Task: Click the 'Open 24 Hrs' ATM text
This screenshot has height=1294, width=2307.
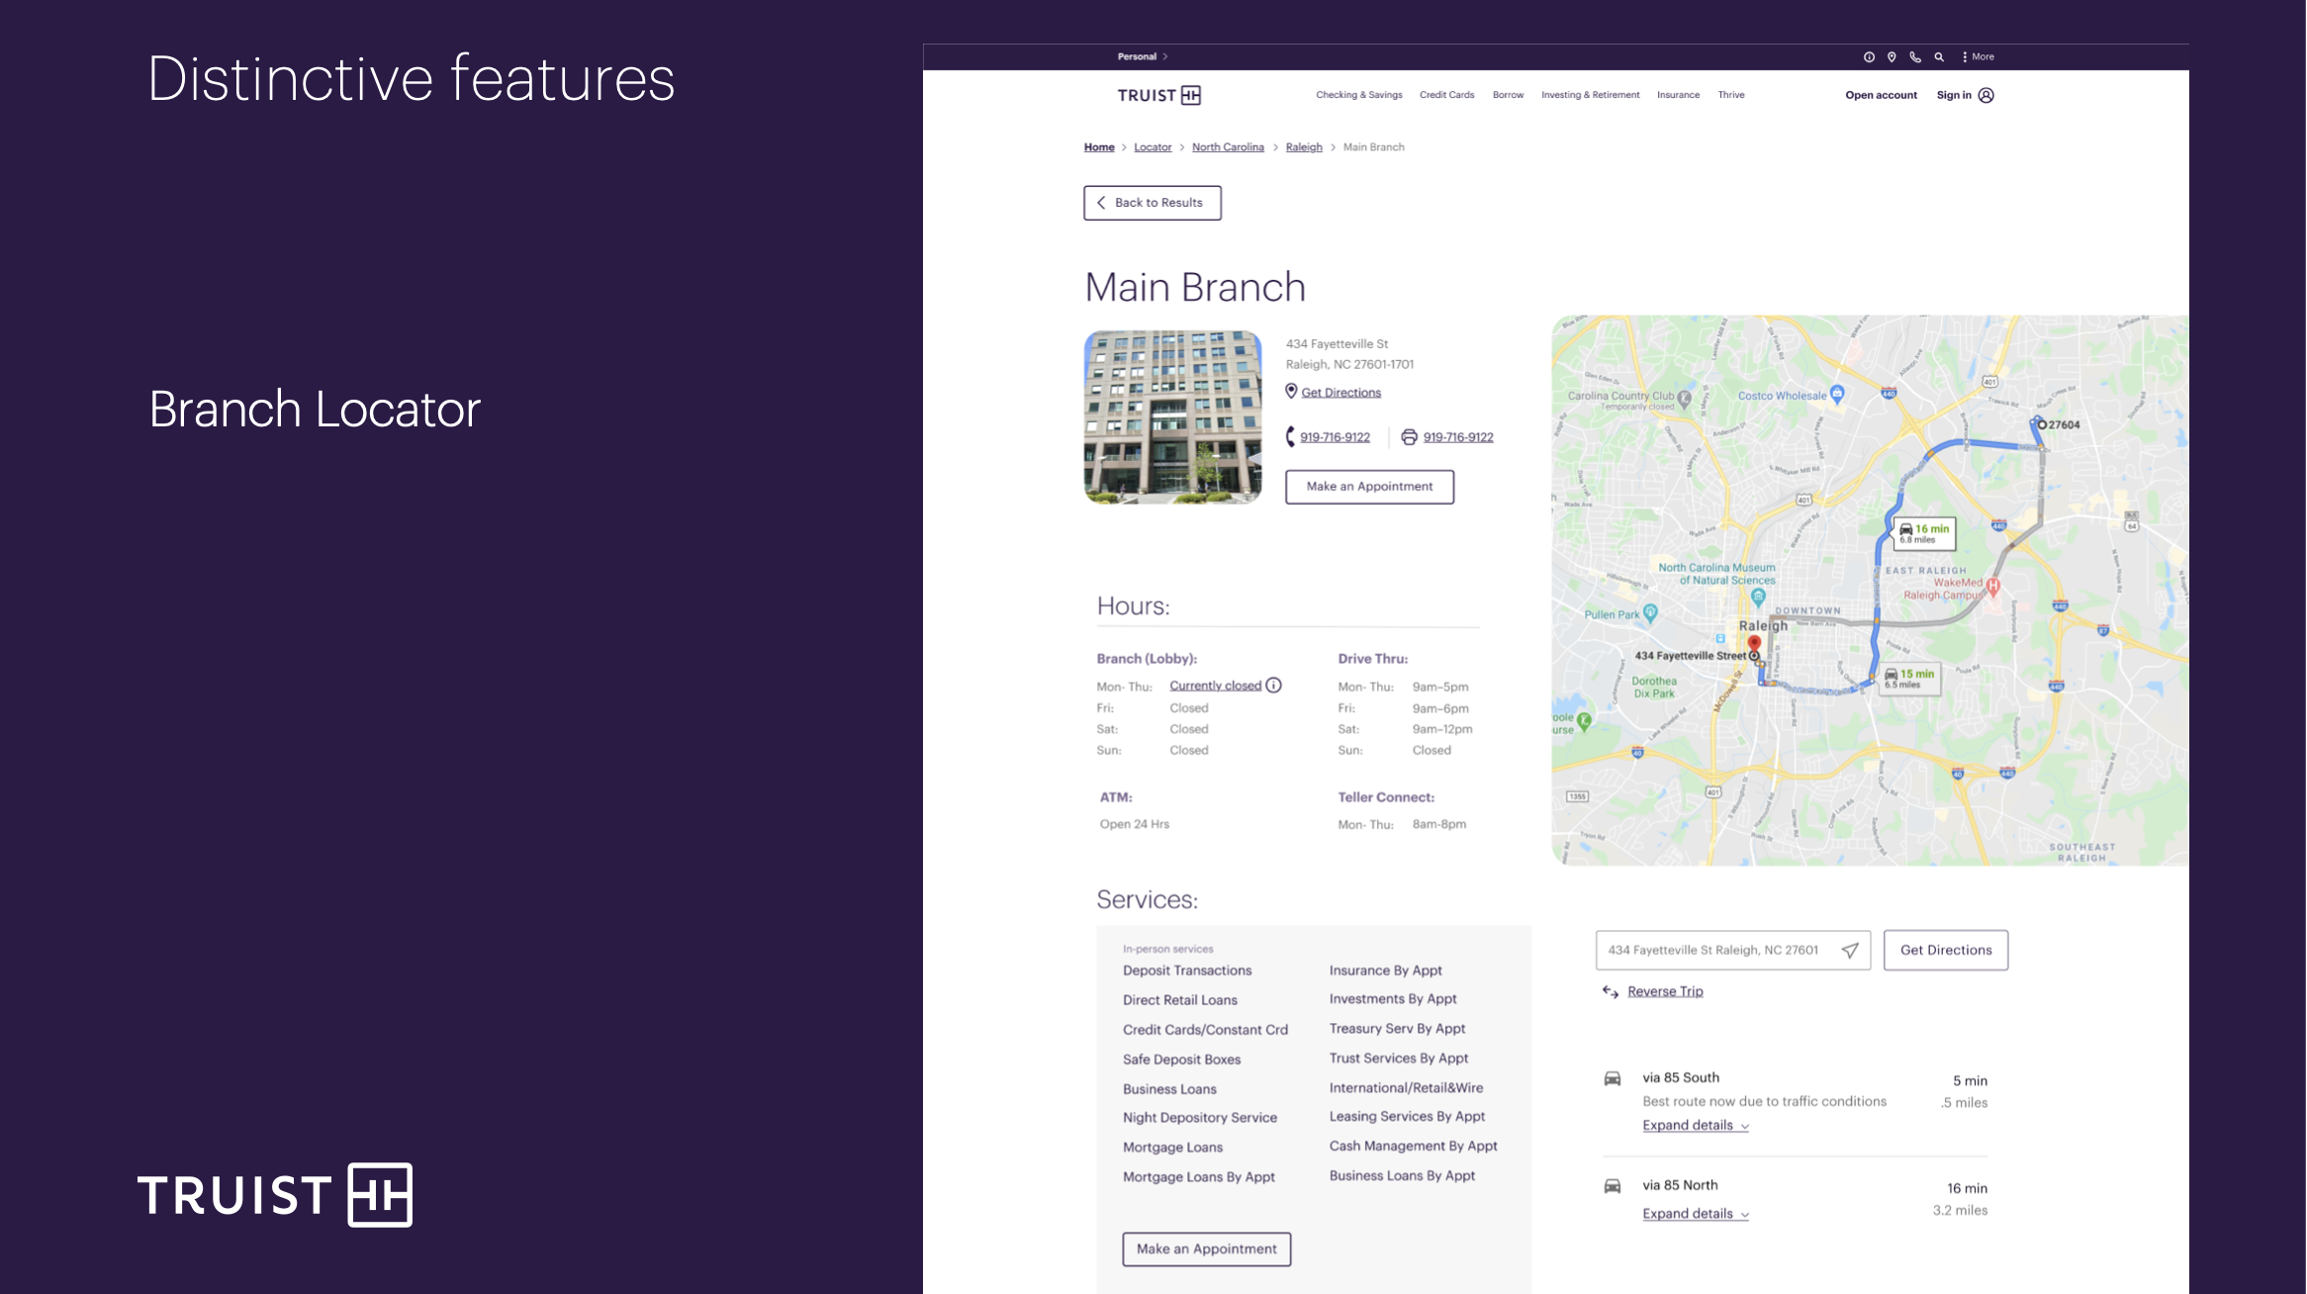Action: tap(1134, 824)
